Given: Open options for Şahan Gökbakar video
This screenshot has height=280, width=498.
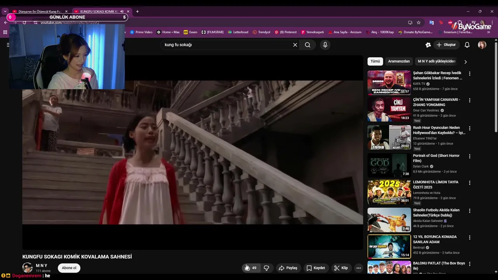Looking at the screenshot, I should tap(470, 73).
